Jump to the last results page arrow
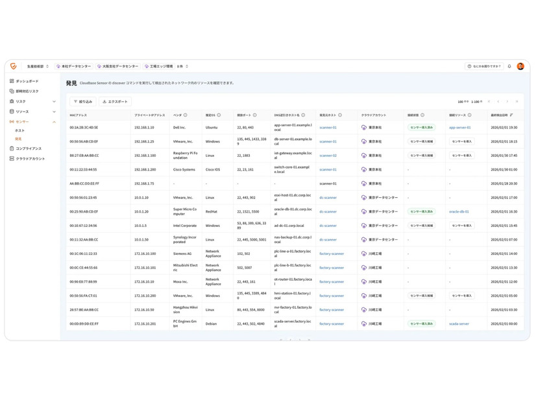Image resolution: width=536 pixels, height=402 pixels. point(517,102)
